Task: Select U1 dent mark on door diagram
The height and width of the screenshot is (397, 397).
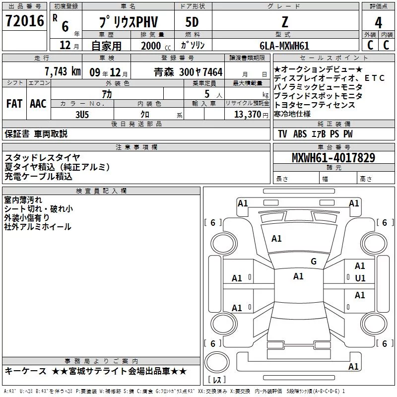Action: [360, 278]
